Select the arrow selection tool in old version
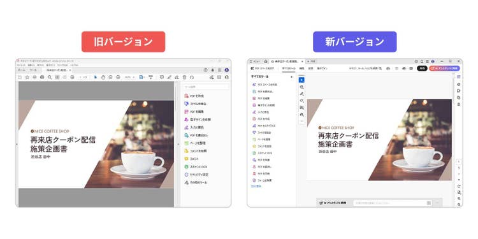The image size is (478, 239). tap(96, 77)
